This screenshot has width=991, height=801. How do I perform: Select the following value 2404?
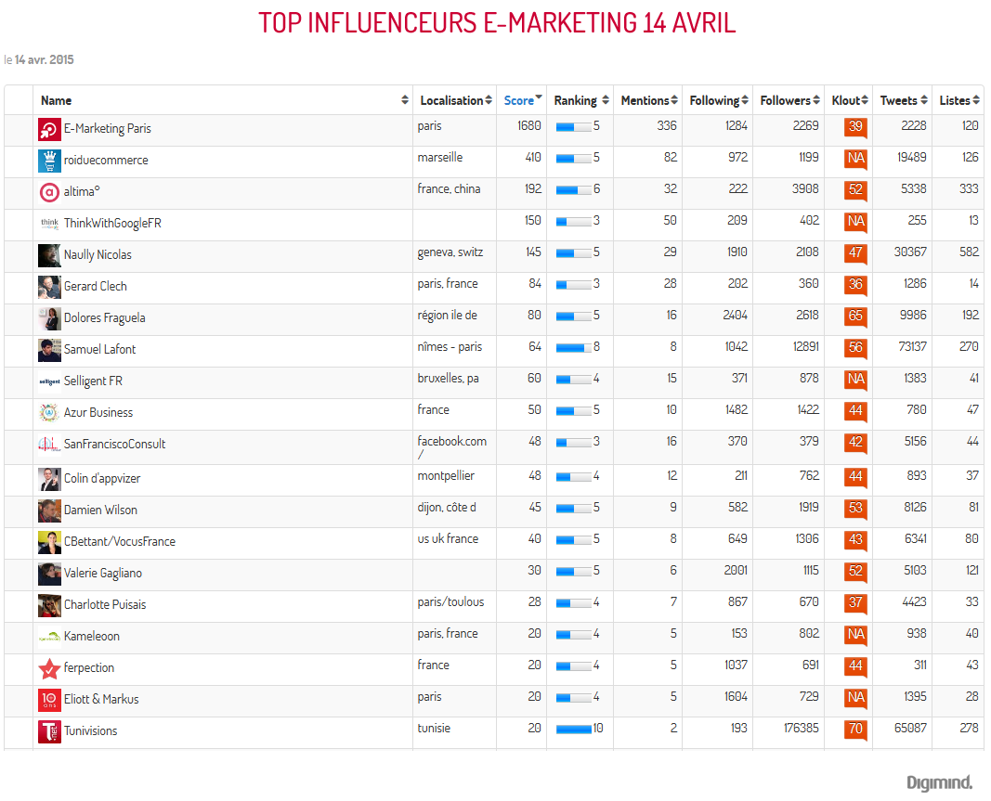[x=735, y=316]
